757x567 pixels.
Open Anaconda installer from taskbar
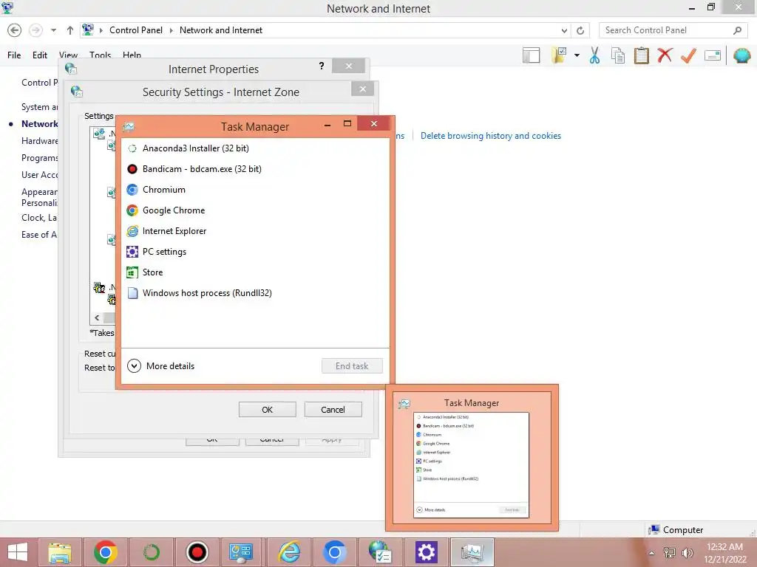point(151,552)
